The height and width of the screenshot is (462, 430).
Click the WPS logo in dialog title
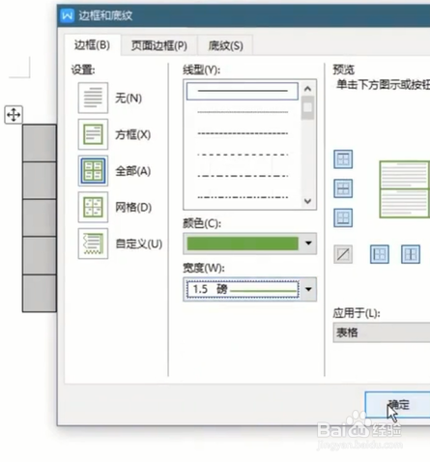pyautogui.click(x=68, y=15)
